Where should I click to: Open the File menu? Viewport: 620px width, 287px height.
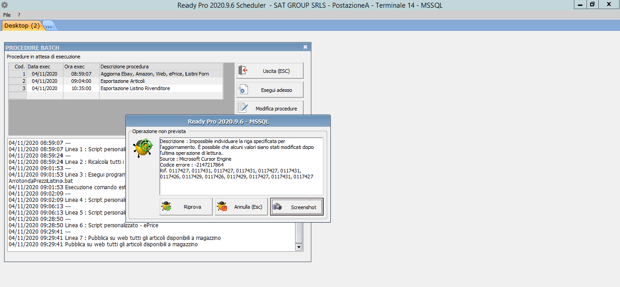click(x=7, y=15)
